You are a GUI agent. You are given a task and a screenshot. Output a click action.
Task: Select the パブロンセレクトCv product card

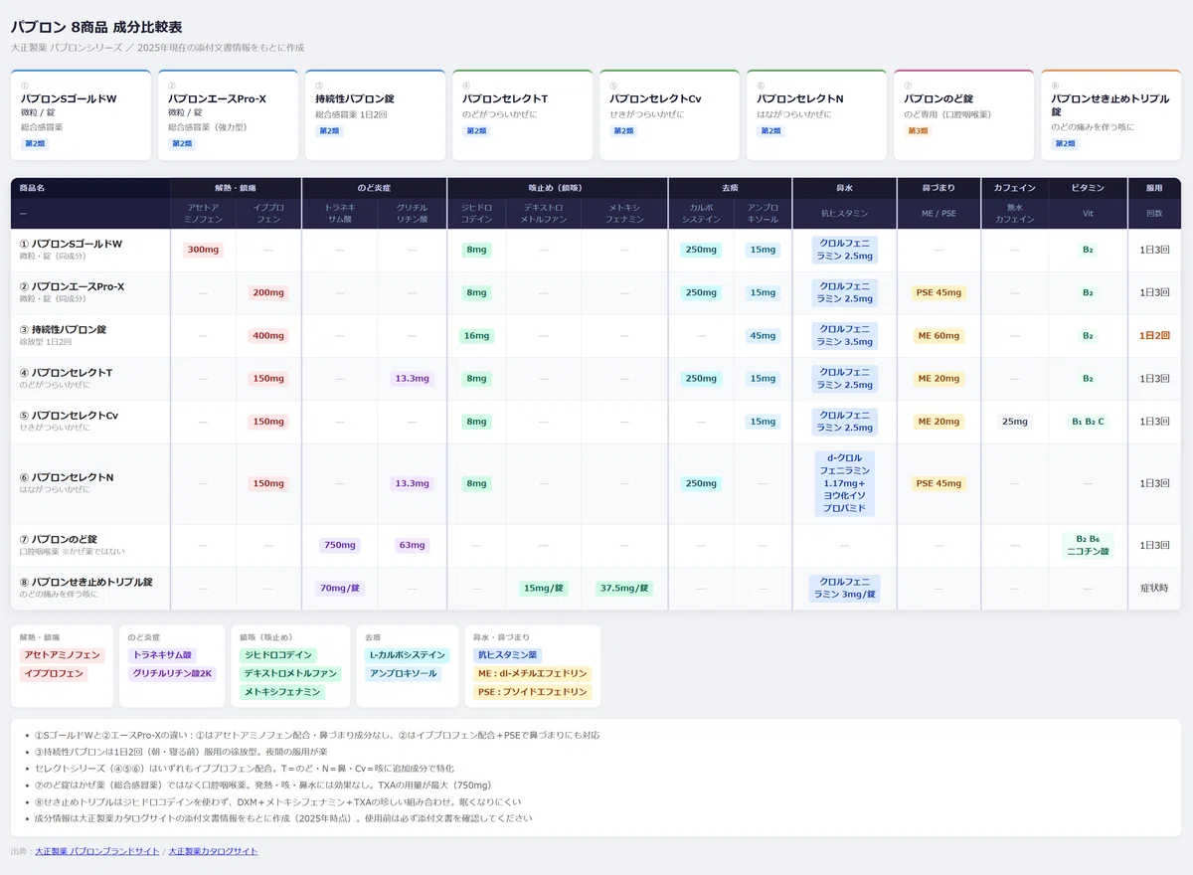pos(669,115)
